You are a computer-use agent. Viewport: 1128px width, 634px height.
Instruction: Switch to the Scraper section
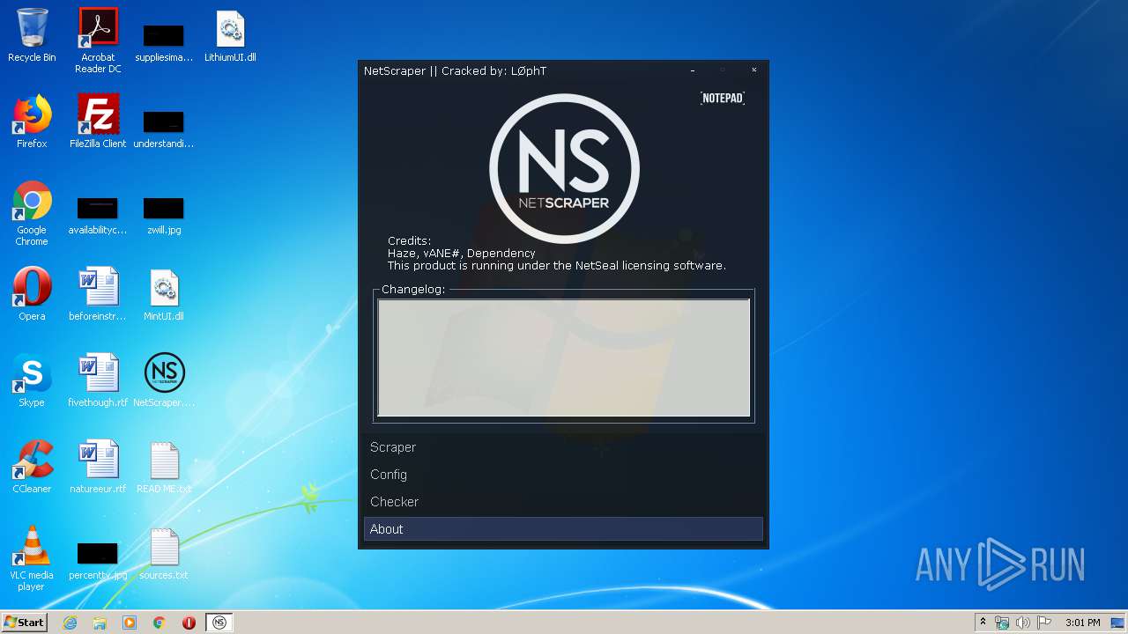[563, 447]
